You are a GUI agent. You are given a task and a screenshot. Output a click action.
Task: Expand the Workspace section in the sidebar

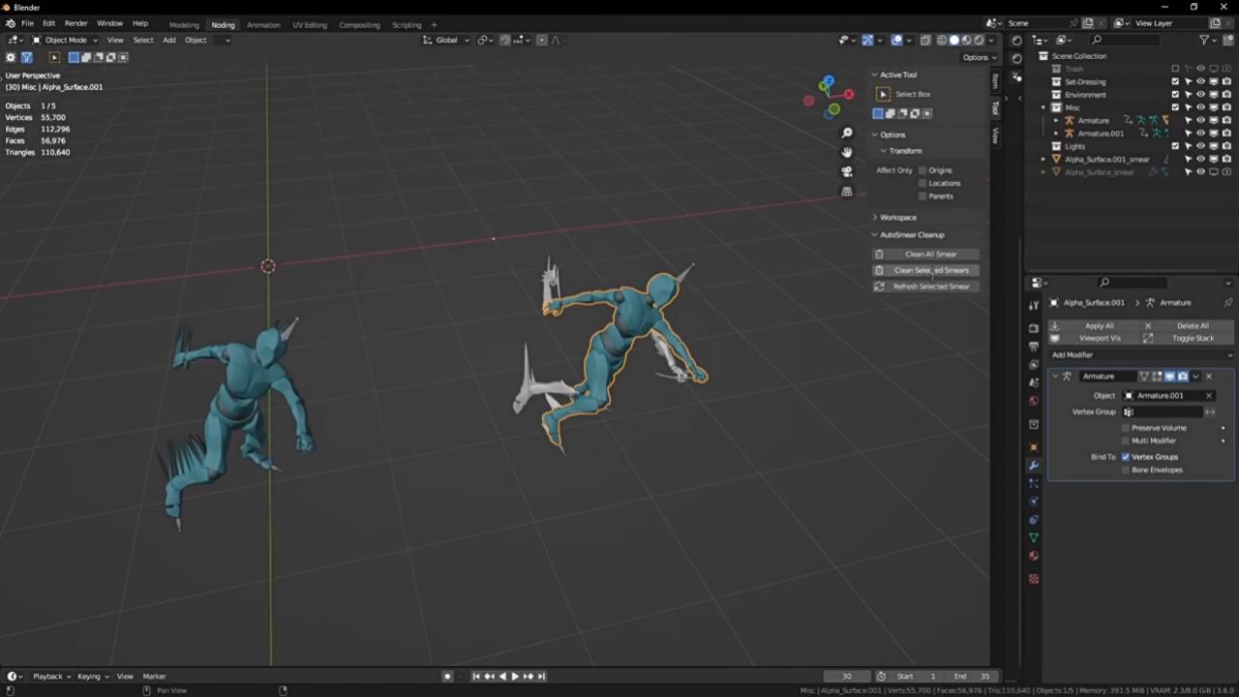[898, 217]
